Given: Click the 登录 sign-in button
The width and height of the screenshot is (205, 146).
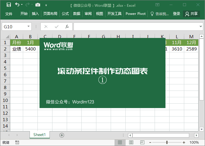Looking at the screenshot, I should (x=177, y=14).
